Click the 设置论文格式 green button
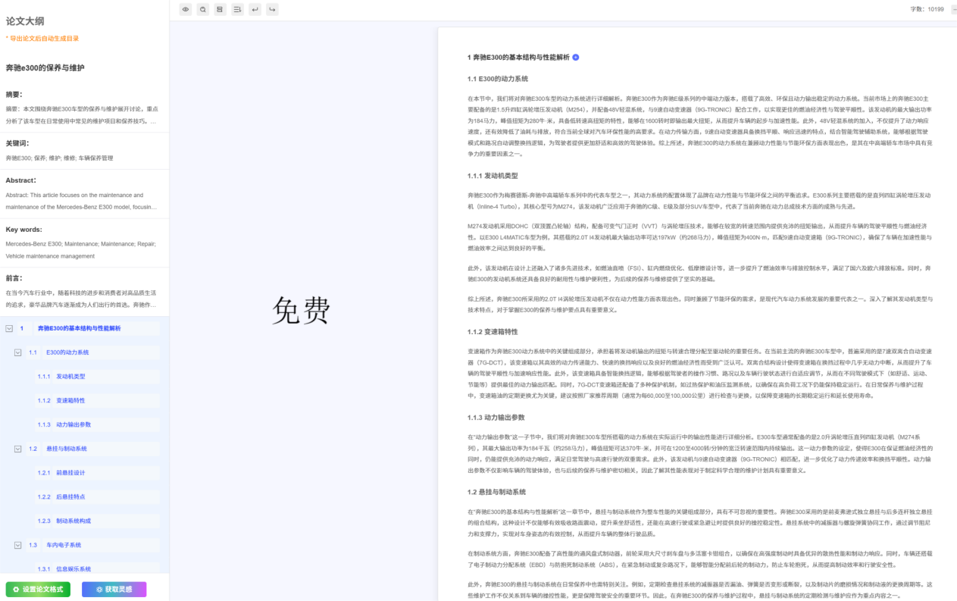957x601 pixels. tap(38, 589)
